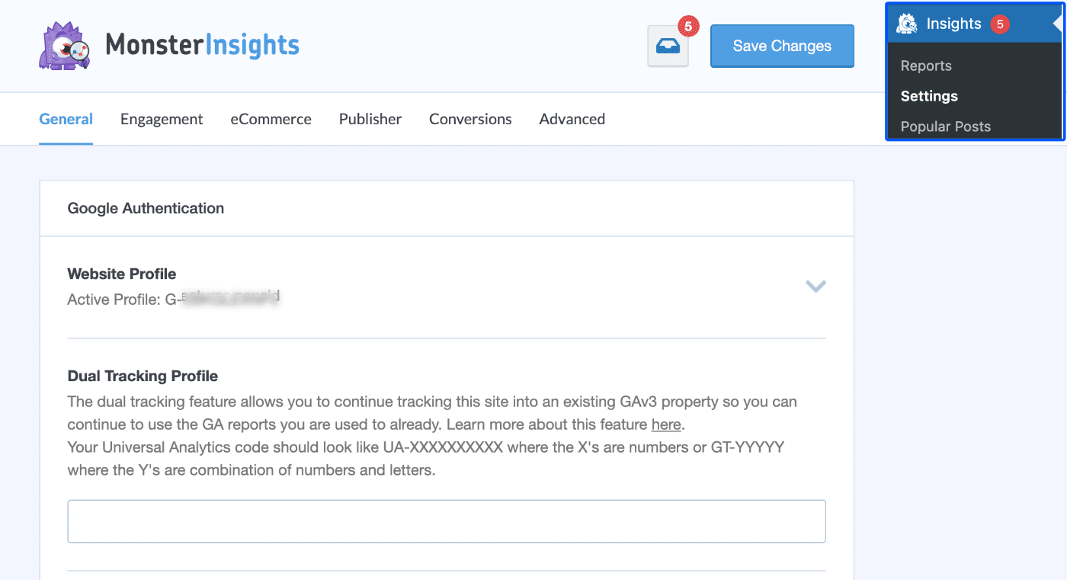
Task: Click the "Active Profile" text line
Action: 174,299
